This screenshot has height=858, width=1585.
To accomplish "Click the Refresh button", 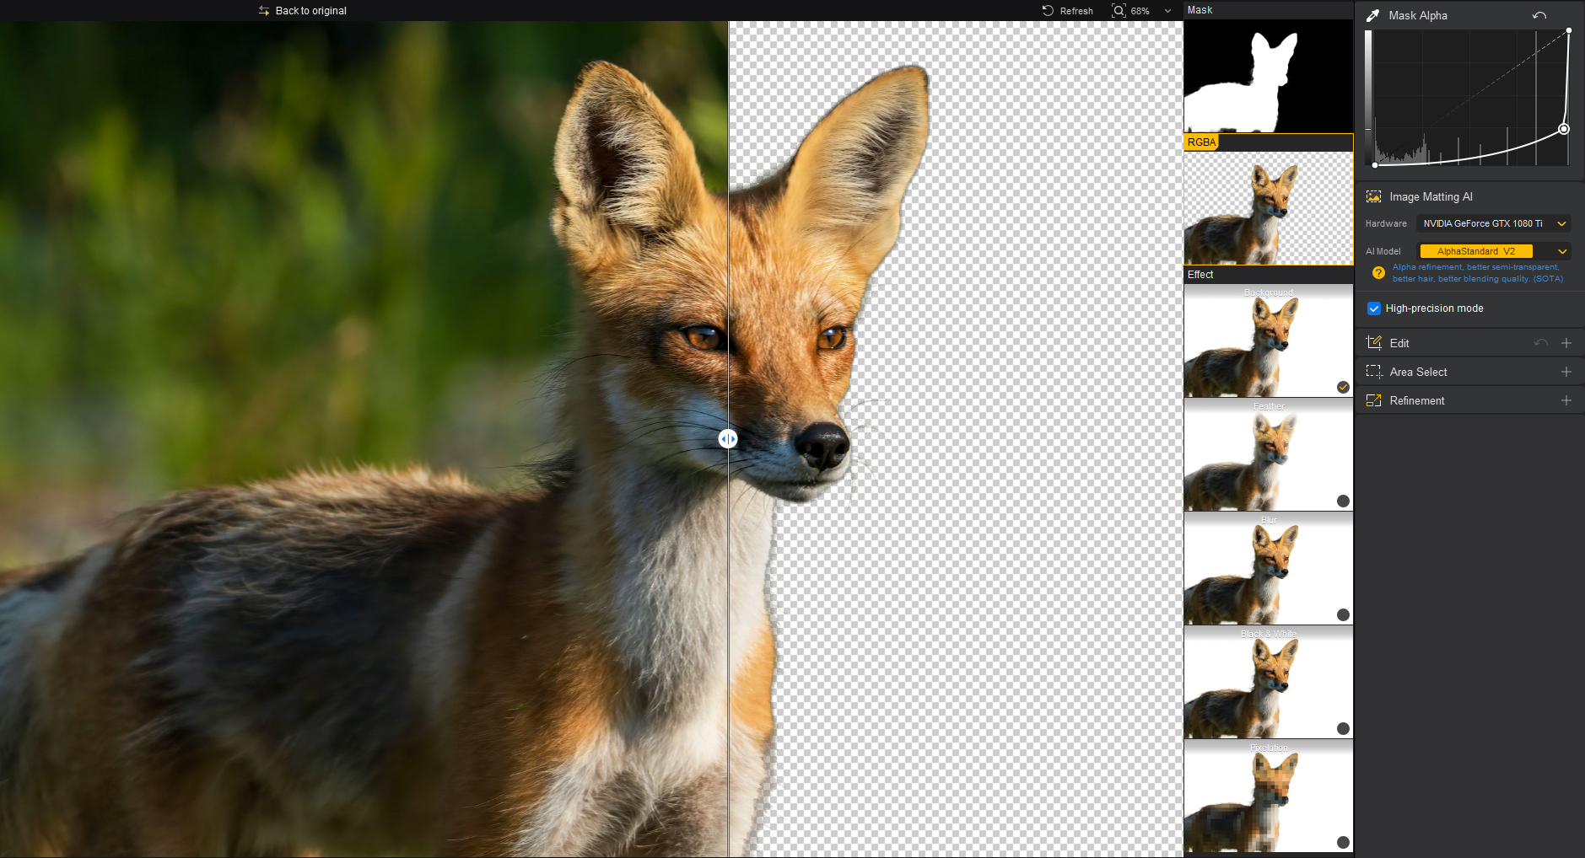I will [x=1068, y=11].
